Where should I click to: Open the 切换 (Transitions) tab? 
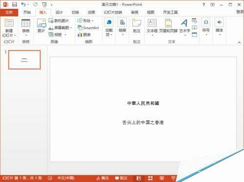click(x=75, y=12)
